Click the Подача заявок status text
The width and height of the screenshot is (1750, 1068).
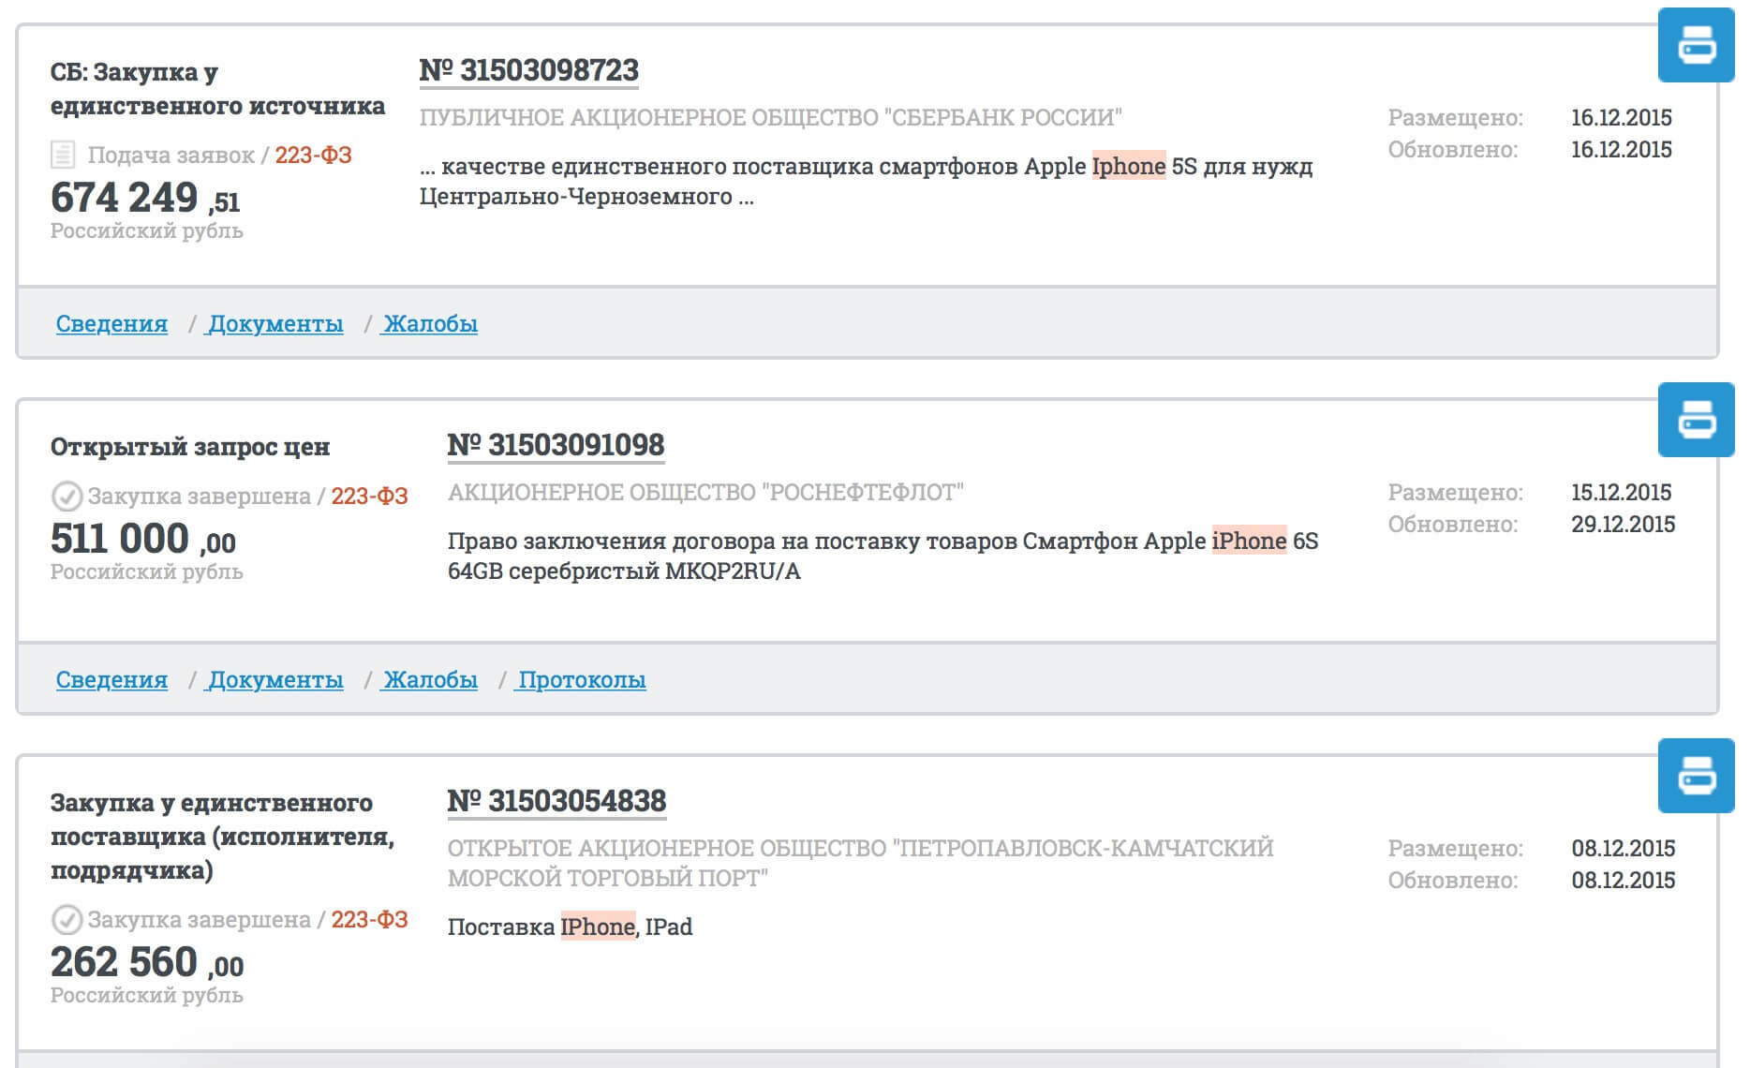point(171,156)
